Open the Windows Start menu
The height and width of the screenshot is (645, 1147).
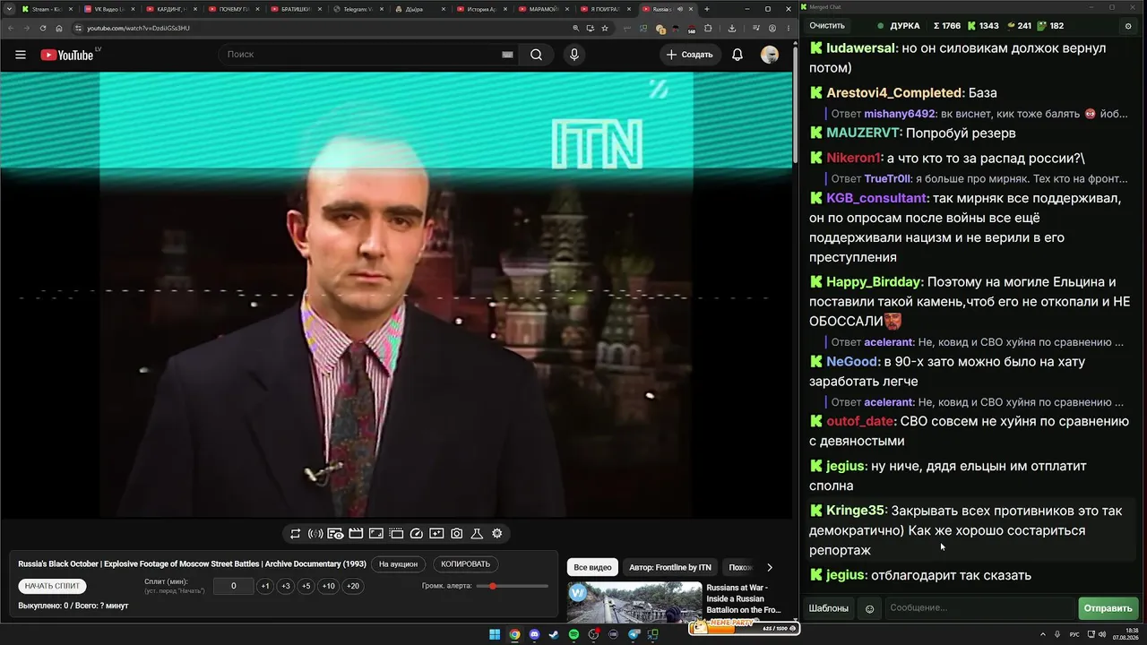click(x=495, y=635)
